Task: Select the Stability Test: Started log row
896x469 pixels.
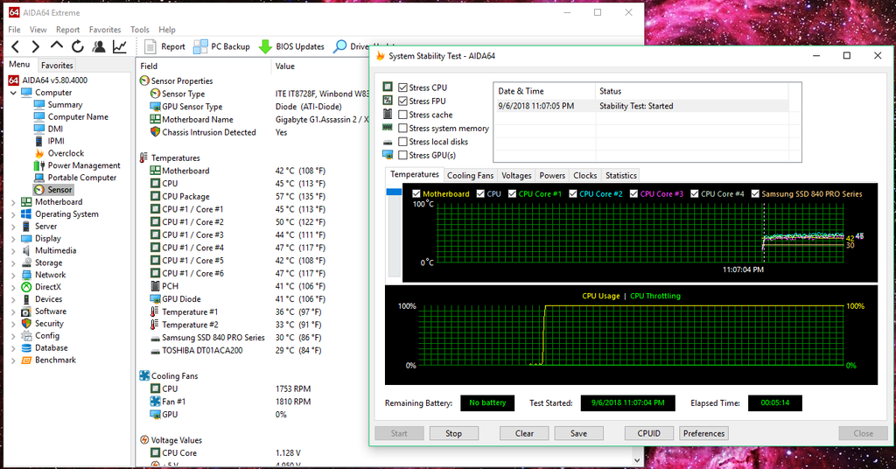Action: click(640, 106)
